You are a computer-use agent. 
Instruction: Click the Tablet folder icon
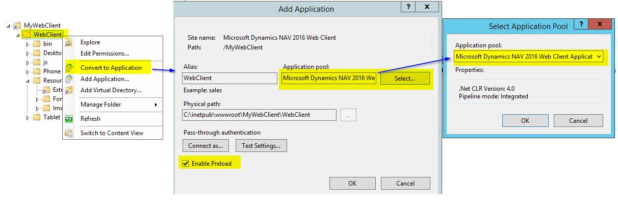(37, 117)
